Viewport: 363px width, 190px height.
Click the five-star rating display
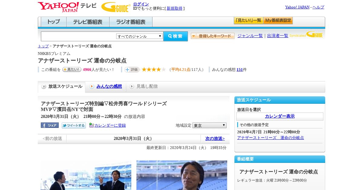(x=154, y=70)
